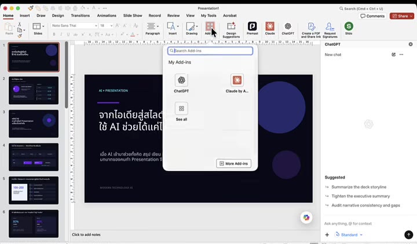
Task: Open the Slide Show tab
Action: pos(133,16)
